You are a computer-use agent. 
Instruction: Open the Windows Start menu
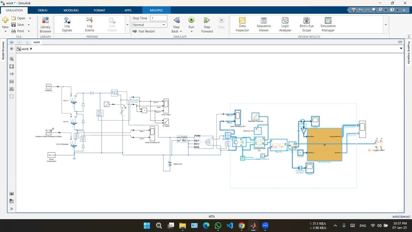147,226
